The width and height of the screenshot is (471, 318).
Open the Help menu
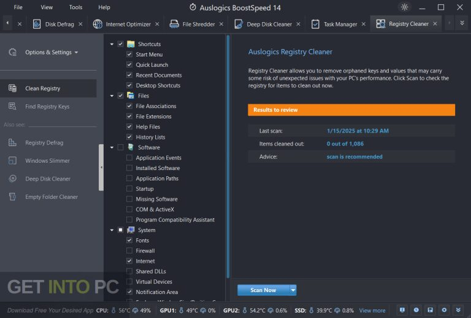pos(104,7)
